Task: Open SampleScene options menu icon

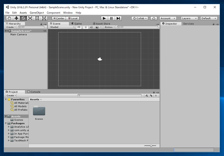Action: click(x=45, y=31)
